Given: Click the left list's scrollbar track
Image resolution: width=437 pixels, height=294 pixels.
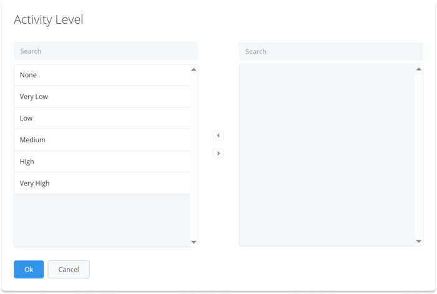Looking at the screenshot, I should pos(194,155).
